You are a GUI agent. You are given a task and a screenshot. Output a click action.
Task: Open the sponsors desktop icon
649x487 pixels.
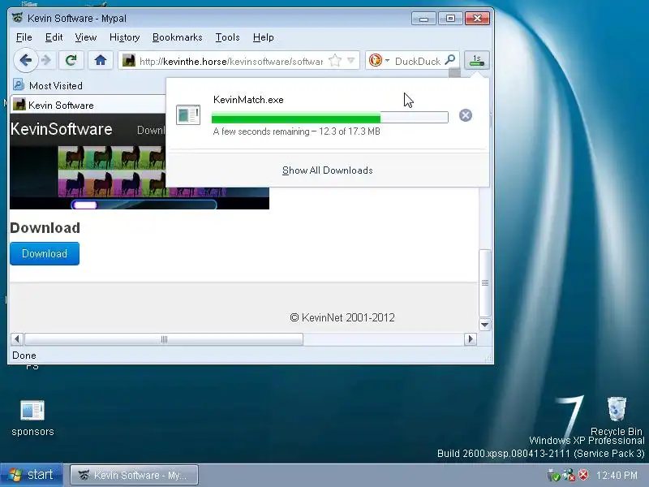click(x=32, y=418)
